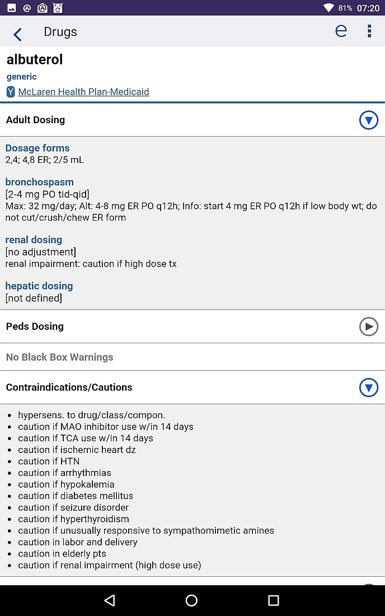The image size is (385, 616).
Task: Tap the back arrow beside Drugs
Action: (x=18, y=34)
